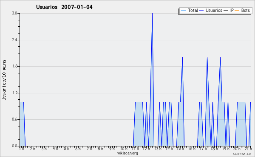Image resolution: width=255 pixels, height=157 pixels.
Task: Click the 0.0 y-axis value
Action: pos(15,146)
